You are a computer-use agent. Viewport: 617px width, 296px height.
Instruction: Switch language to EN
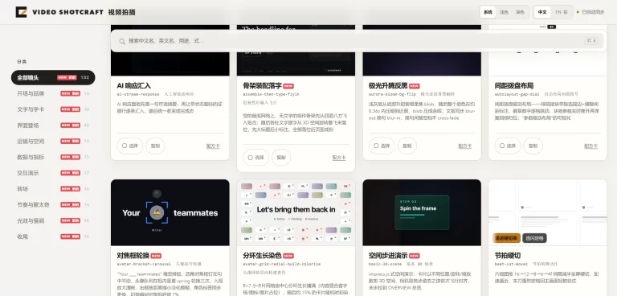562,12
